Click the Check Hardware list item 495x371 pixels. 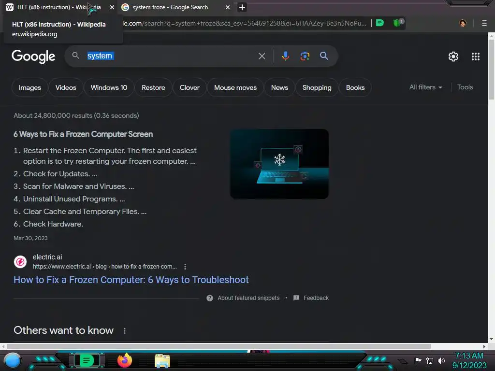(x=53, y=224)
